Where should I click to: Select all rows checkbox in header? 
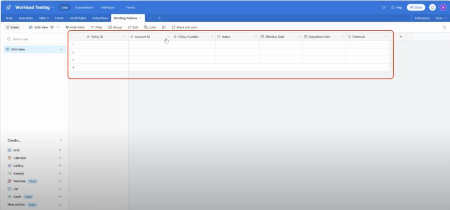tap(73, 37)
